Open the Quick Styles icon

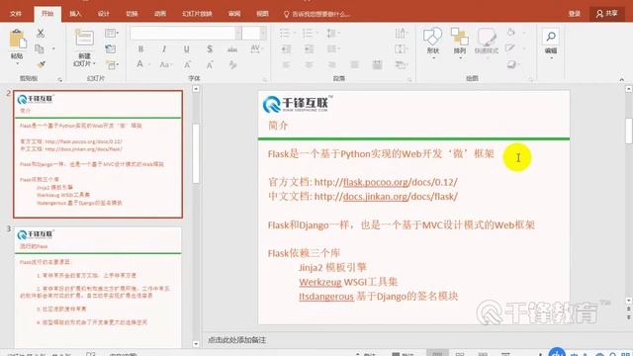pyautogui.click(x=487, y=37)
